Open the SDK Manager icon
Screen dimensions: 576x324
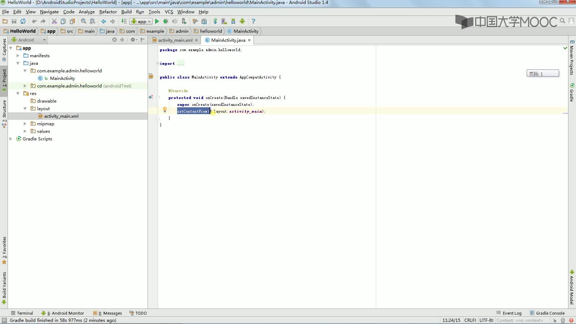tap(233, 21)
